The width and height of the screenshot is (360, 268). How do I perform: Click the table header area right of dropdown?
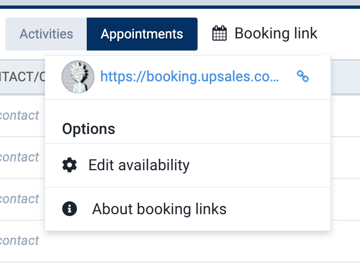[345, 77]
